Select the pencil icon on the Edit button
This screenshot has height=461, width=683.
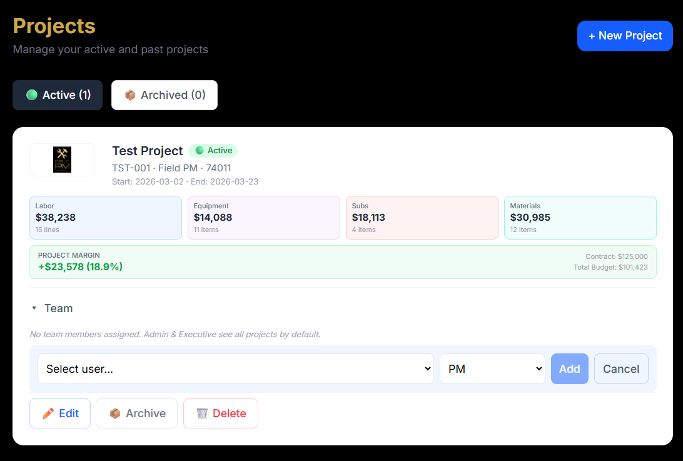(x=49, y=413)
